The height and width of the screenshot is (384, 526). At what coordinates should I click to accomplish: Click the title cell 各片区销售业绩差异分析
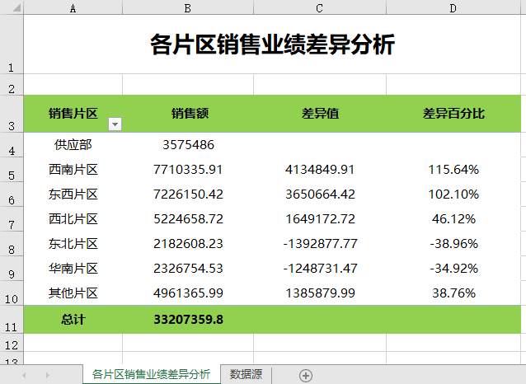272,44
